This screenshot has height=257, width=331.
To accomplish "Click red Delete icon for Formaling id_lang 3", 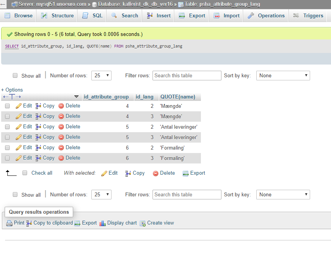I will coord(61,158).
